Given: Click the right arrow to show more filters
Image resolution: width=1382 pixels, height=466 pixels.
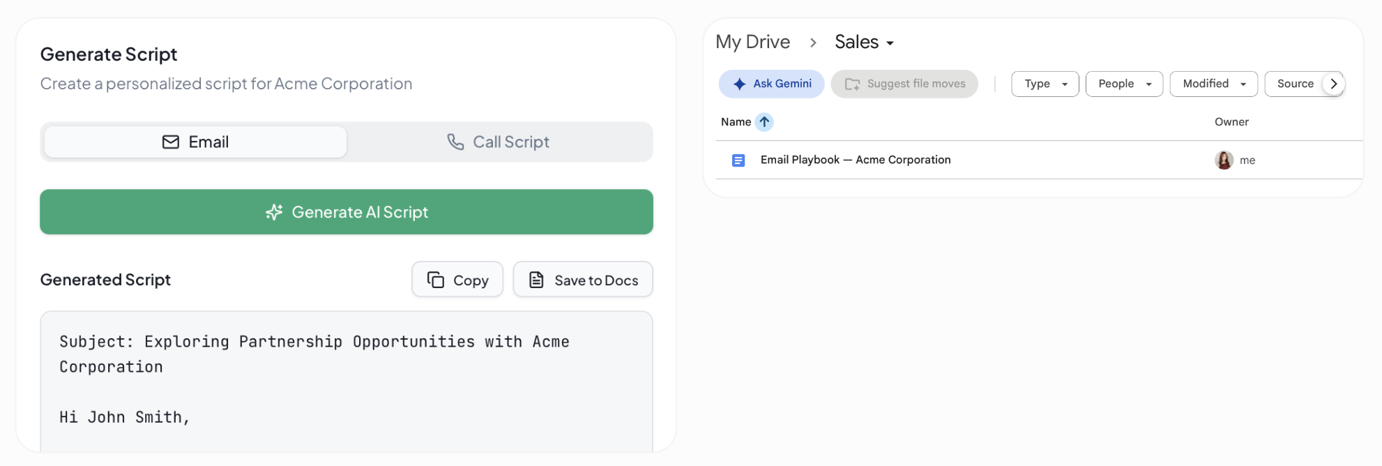Looking at the screenshot, I should tap(1334, 84).
